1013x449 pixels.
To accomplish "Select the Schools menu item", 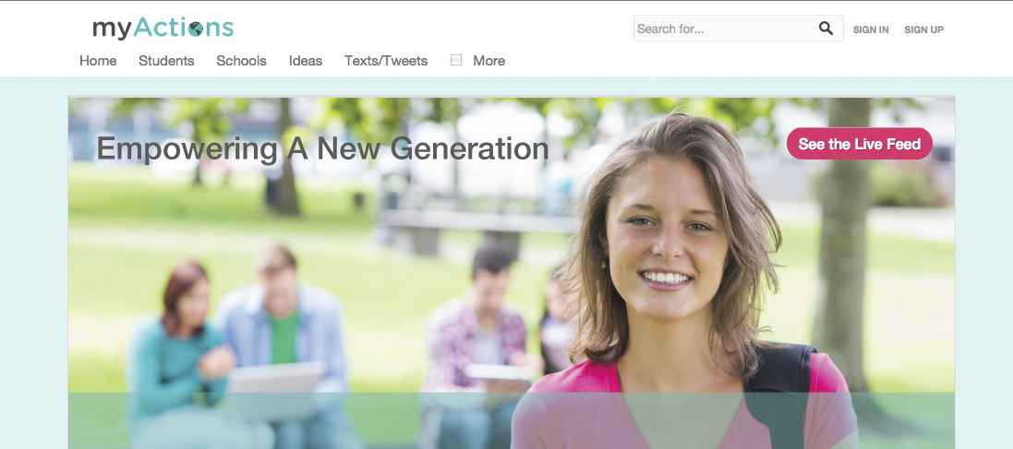I will click(241, 61).
